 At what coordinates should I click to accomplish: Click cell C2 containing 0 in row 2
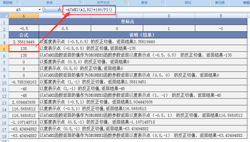pyautogui.click(x=117, y=28)
